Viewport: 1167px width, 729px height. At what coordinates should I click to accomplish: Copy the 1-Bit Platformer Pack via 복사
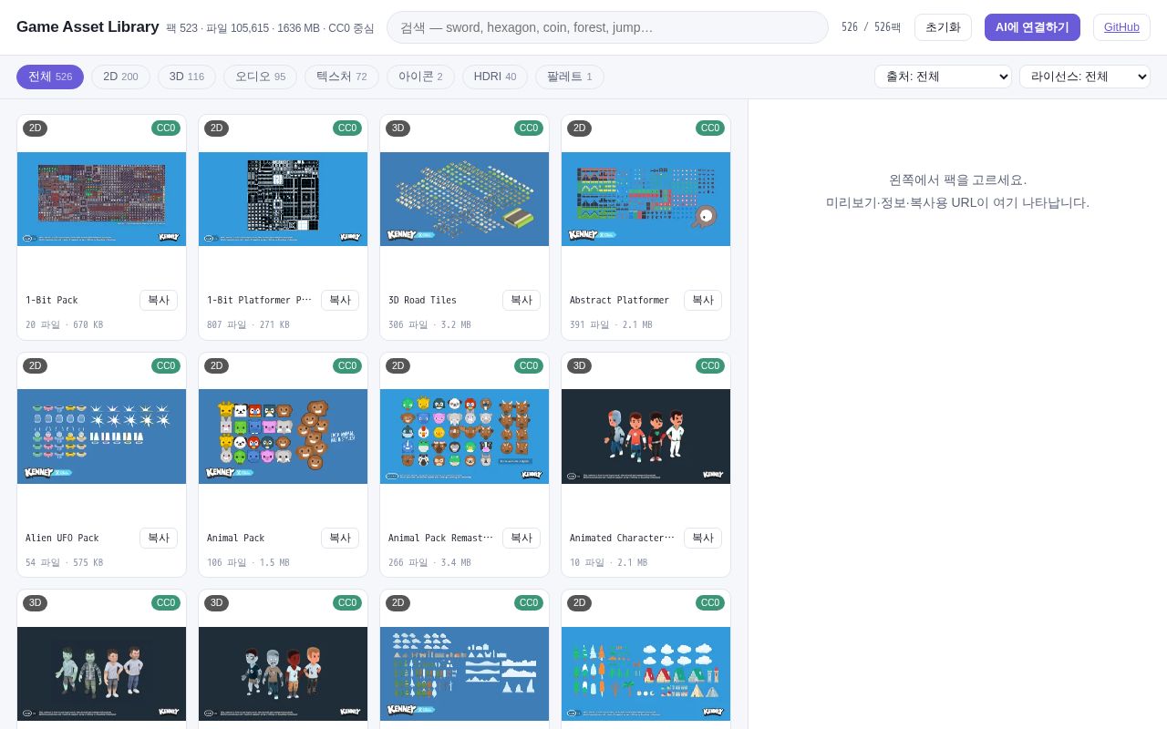click(x=340, y=300)
